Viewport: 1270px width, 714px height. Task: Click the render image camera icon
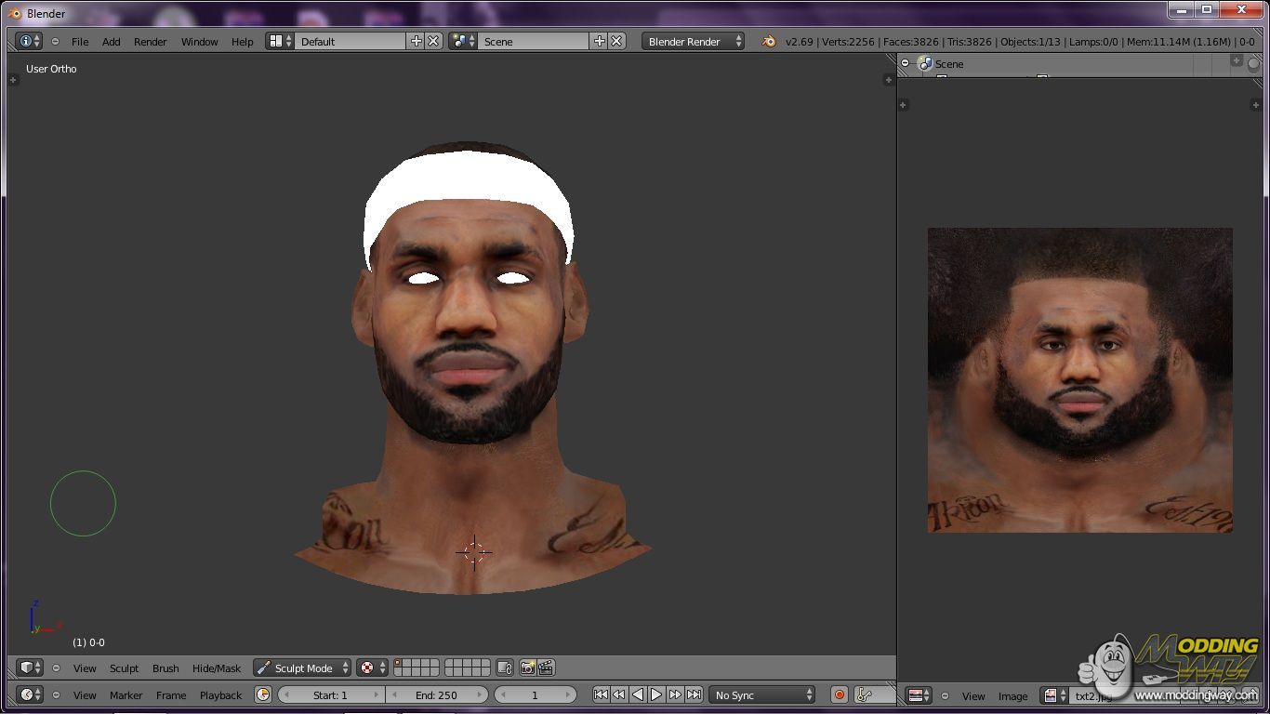[527, 668]
